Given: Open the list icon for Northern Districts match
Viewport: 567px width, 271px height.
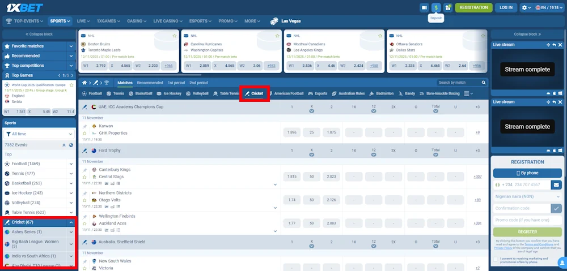Looking at the screenshot, I should pos(119,207).
